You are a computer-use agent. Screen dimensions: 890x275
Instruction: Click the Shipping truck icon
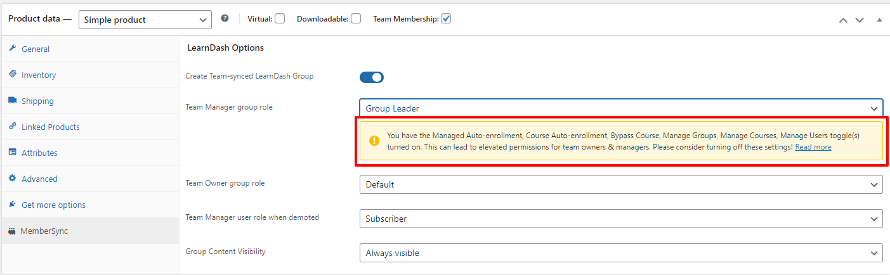click(12, 100)
